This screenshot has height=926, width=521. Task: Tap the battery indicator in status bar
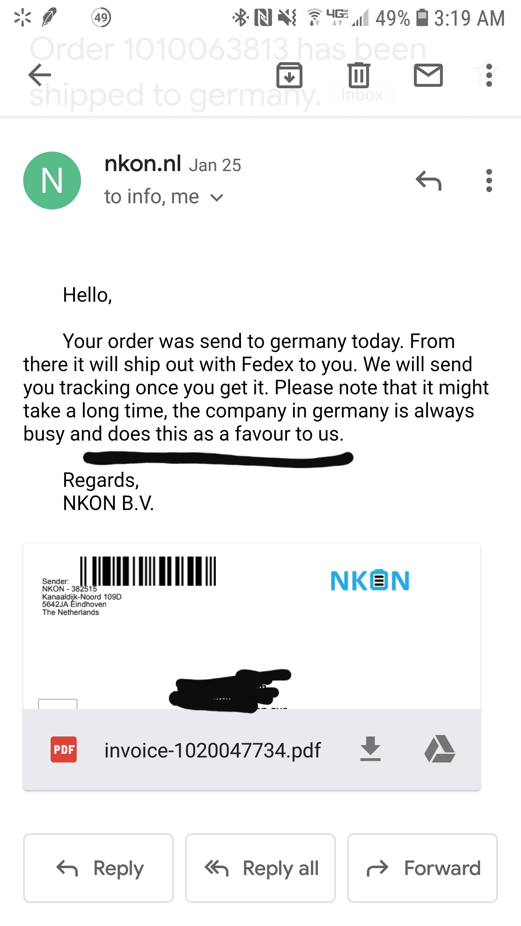(x=422, y=18)
